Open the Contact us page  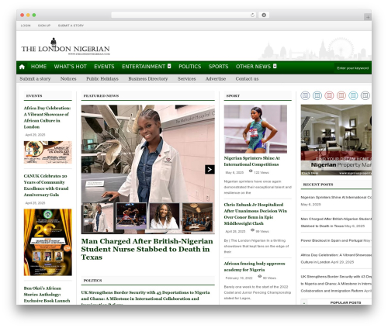[x=247, y=79]
